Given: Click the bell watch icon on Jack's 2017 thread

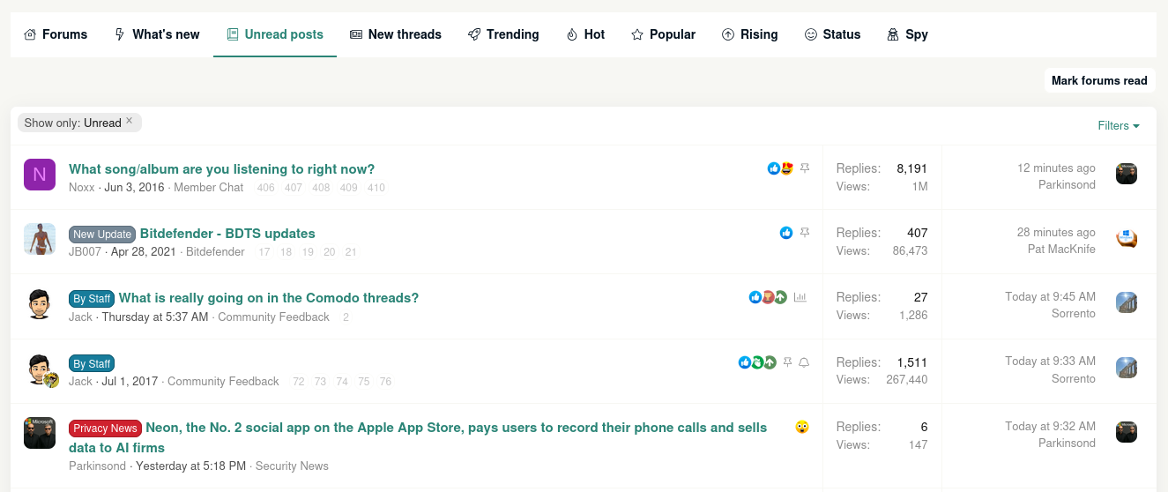Looking at the screenshot, I should (x=804, y=362).
